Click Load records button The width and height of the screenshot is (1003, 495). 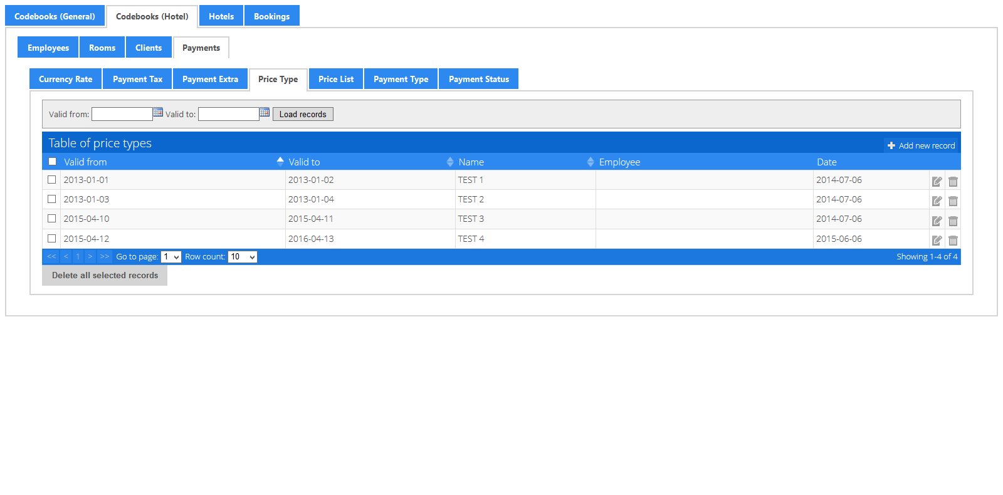tap(303, 114)
